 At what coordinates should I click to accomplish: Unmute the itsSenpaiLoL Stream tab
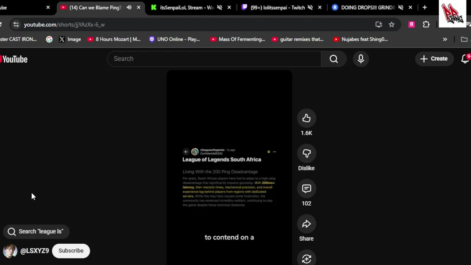[220, 7]
